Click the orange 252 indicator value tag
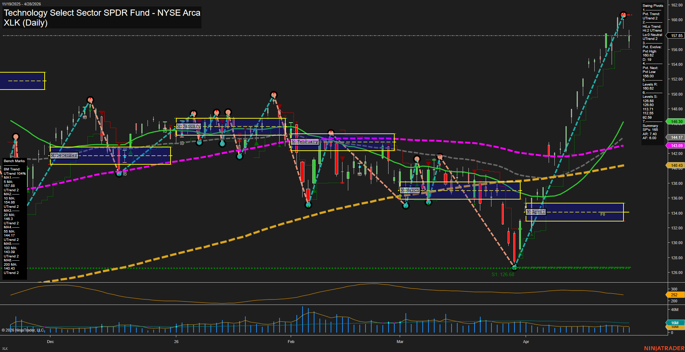The image size is (685, 352). pos(674,295)
